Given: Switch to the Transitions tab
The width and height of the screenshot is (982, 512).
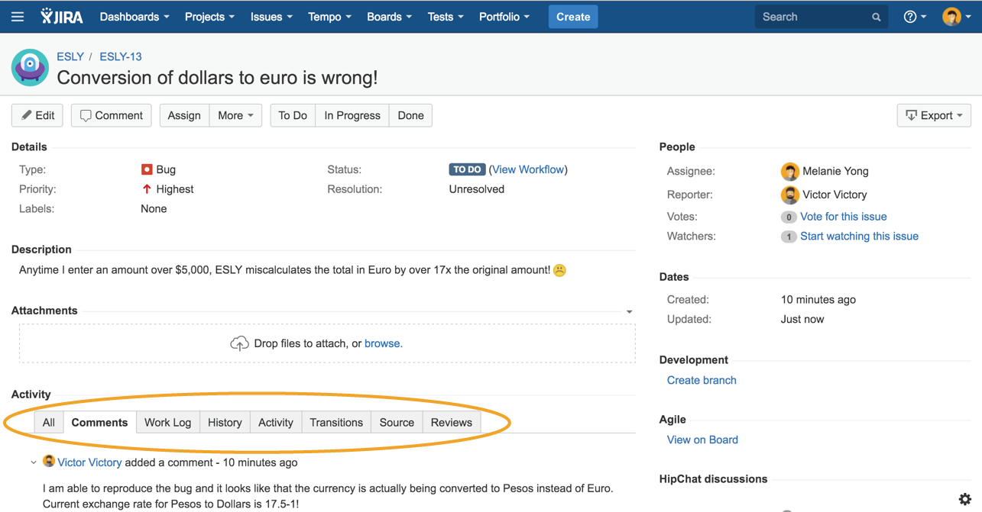Looking at the screenshot, I should point(336,422).
